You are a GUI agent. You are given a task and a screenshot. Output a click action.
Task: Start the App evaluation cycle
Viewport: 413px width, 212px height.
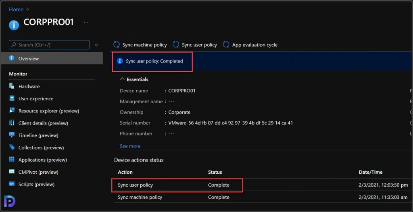click(250, 45)
